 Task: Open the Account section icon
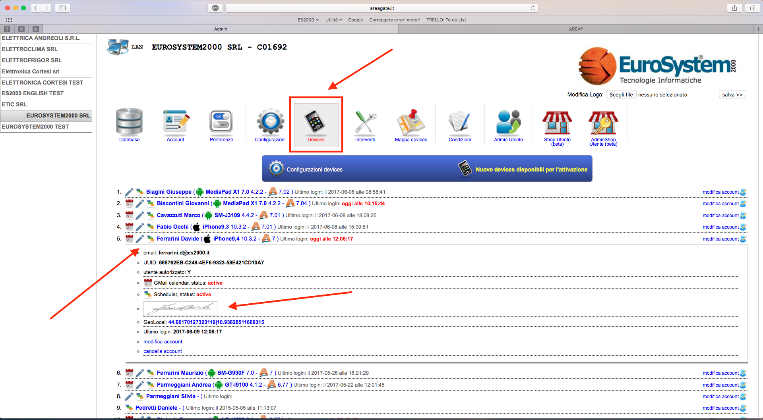(x=176, y=121)
